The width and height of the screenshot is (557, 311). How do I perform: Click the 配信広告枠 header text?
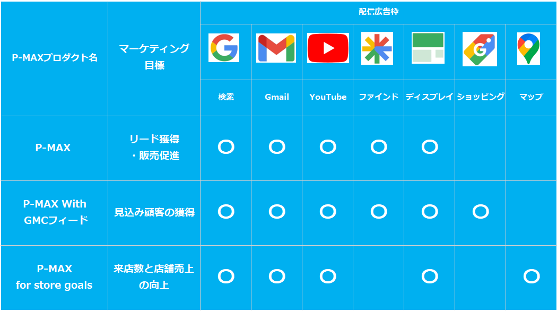(378, 12)
